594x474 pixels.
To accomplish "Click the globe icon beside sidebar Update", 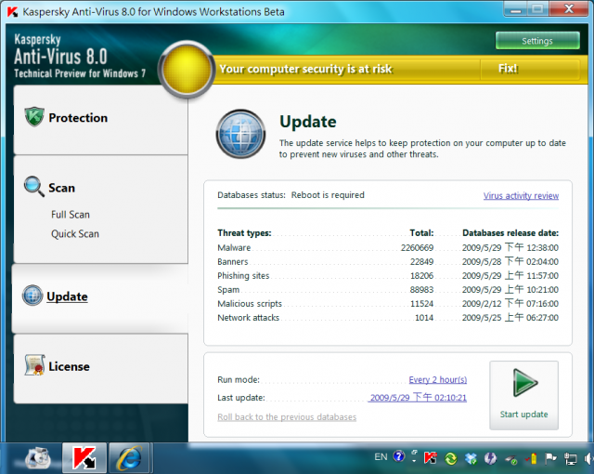I will tap(32, 296).
